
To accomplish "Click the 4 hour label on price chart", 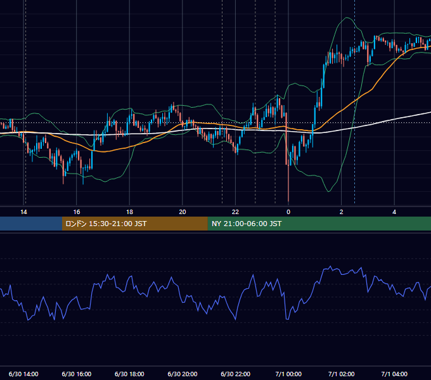I will tap(394, 212).
